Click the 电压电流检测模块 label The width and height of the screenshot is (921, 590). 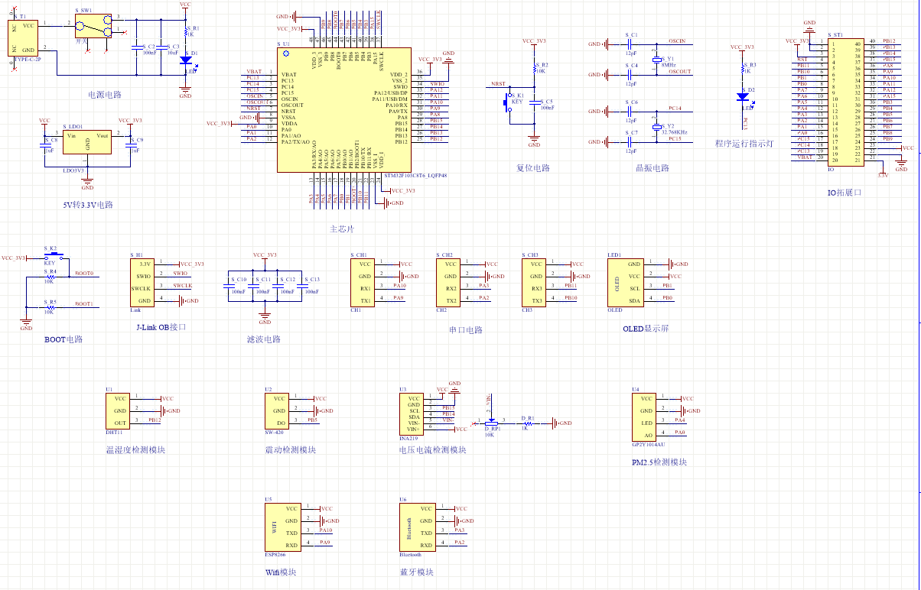point(433,449)
